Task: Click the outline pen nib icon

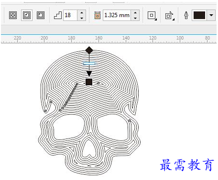Action: [x=186, y=15]
